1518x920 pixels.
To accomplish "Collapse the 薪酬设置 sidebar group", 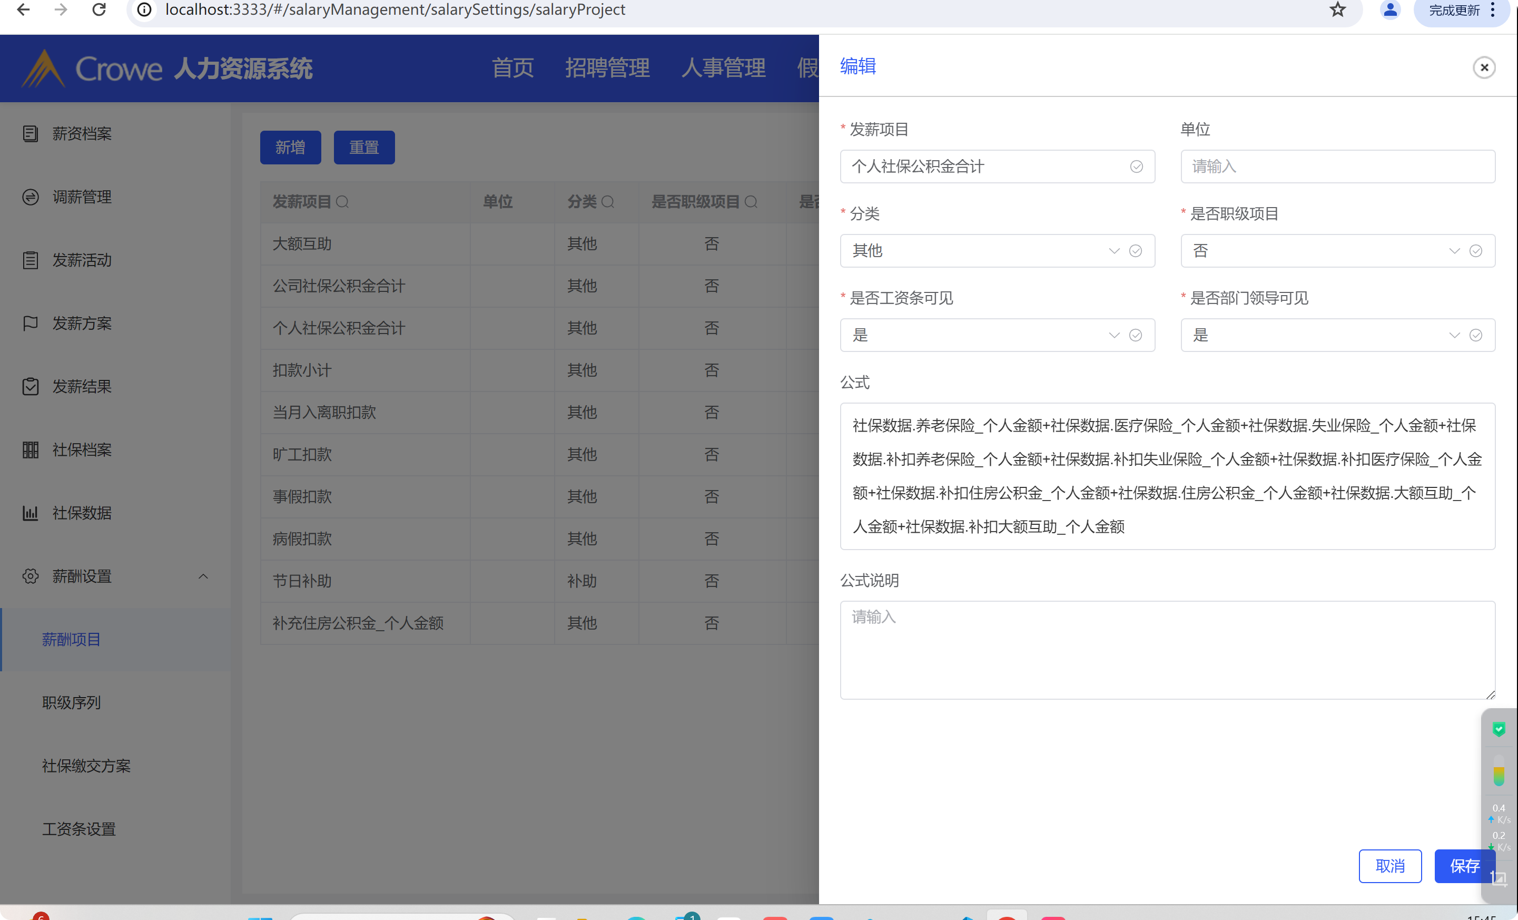I will tap(203, 577).
